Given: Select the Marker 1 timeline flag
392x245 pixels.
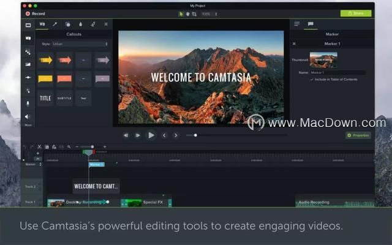Looking at the screenshot, I should [97, 164].
